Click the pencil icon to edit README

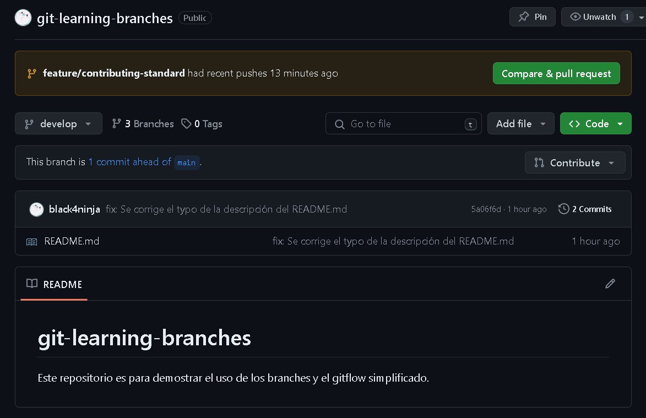tap(610, 284)
